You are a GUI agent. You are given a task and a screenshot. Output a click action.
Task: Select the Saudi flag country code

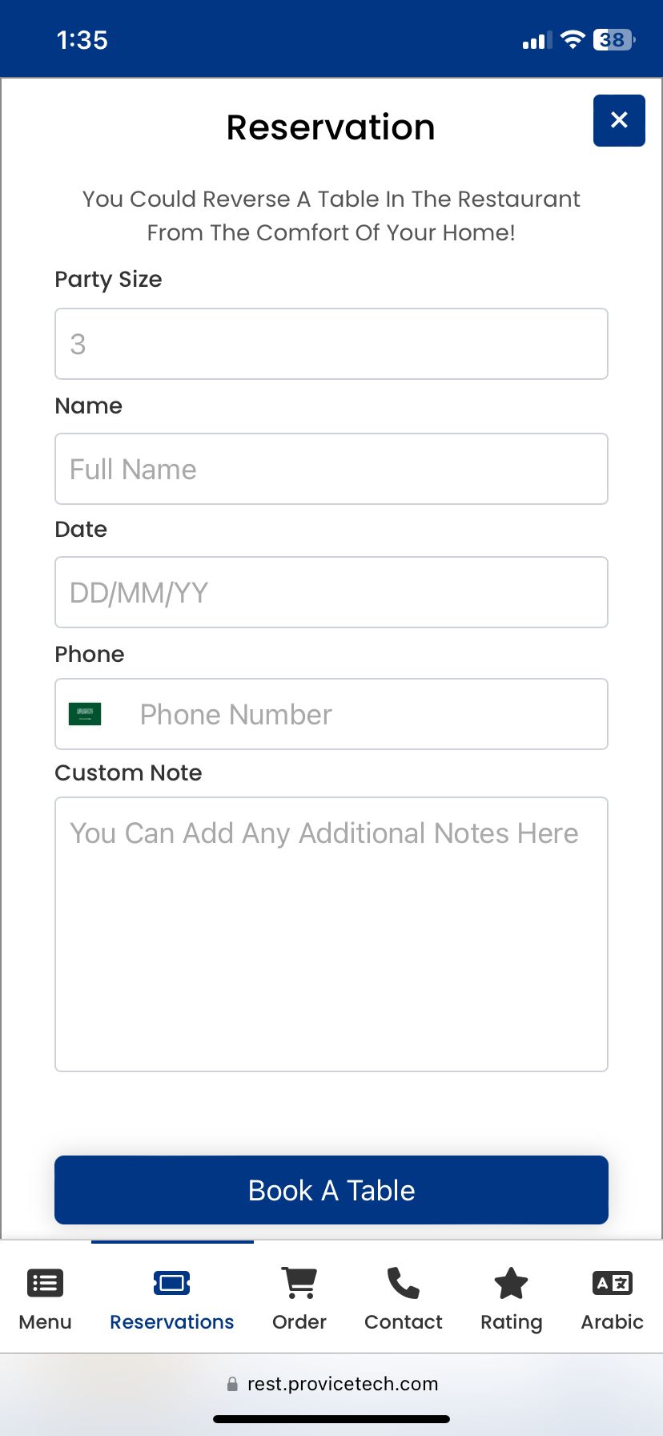85,714
